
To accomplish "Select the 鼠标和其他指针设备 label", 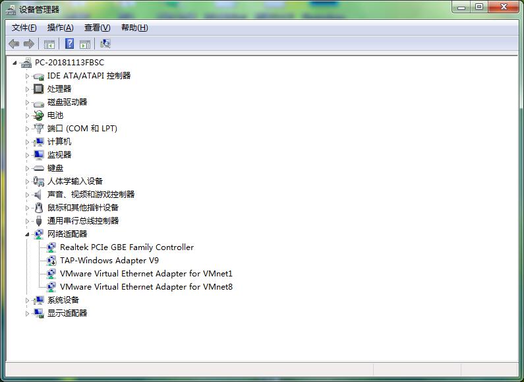I will pyautogui.click(x=83, y=208).
